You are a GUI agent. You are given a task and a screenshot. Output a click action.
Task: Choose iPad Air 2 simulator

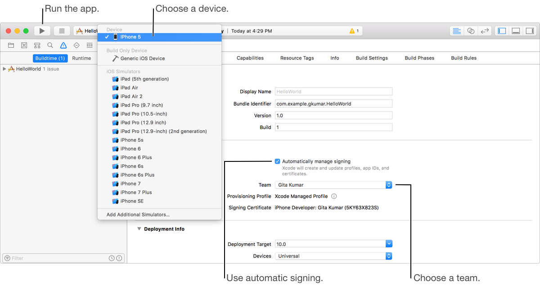(x=159, y=96)
